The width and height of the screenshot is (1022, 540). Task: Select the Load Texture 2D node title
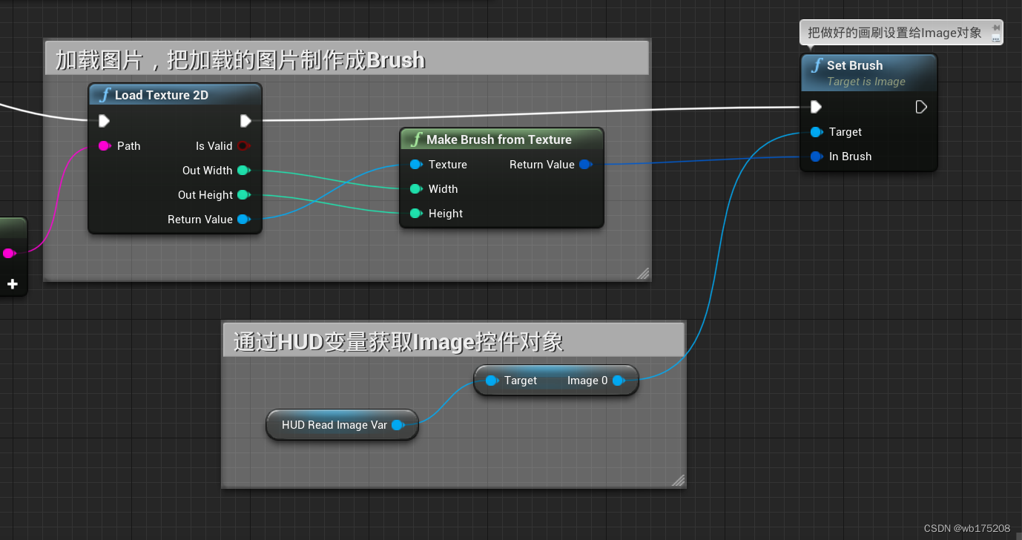(x=162, y=95)
